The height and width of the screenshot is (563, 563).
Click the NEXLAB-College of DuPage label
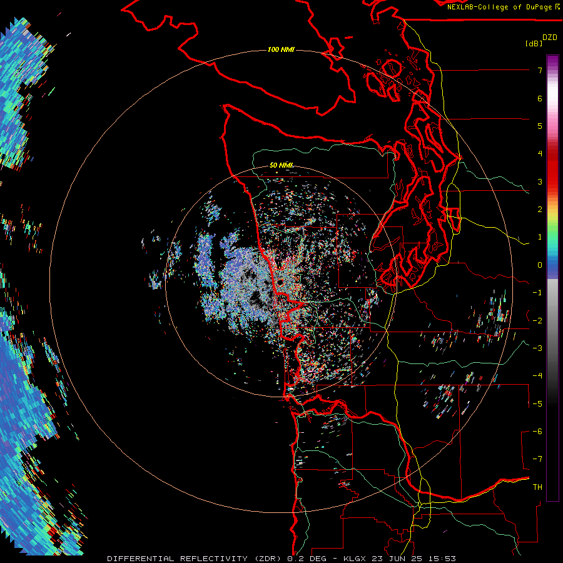coord(500,7)
